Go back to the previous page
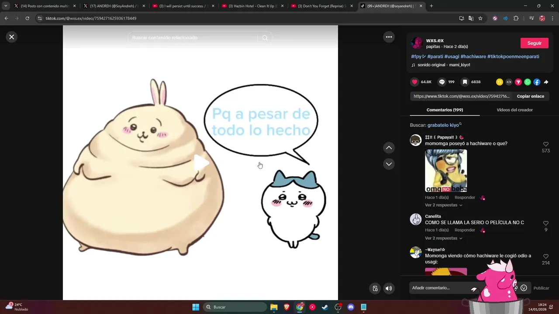The height and width of the screenshot is (314, 559). pos(6,18)
